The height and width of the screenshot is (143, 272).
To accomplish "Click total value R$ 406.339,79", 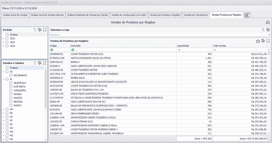I will tap(259, 66).
